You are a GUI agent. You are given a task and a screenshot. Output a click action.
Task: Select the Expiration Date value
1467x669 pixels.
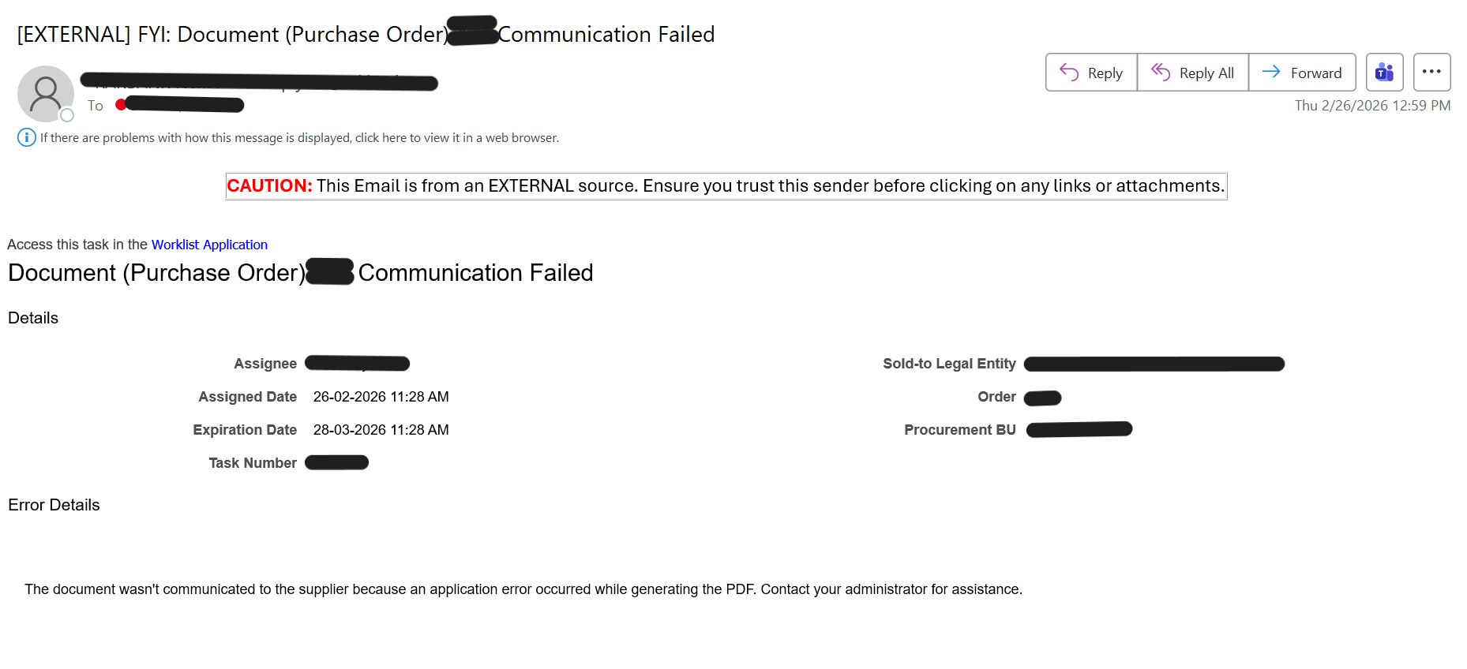coord(381,430)
